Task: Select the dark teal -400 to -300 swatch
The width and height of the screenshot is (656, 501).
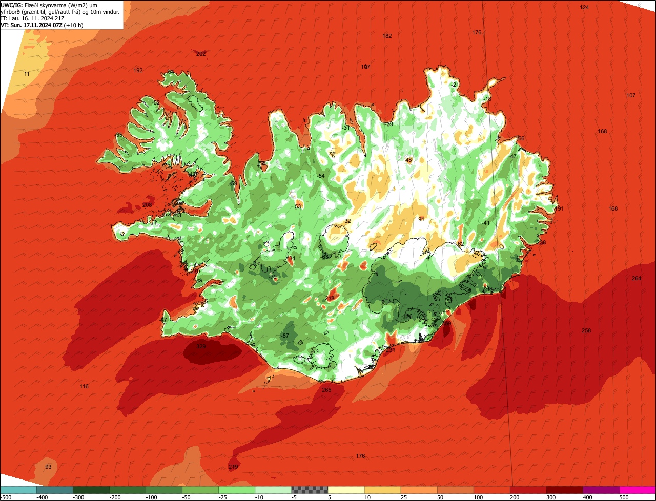Action: coord(55,490)
